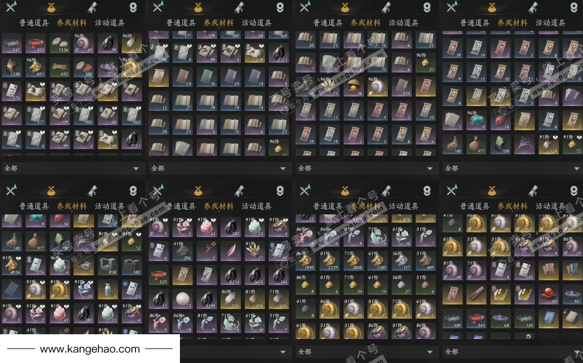Select the gold ore item showing 4916

pyautogui.click(x=11, y=265)
